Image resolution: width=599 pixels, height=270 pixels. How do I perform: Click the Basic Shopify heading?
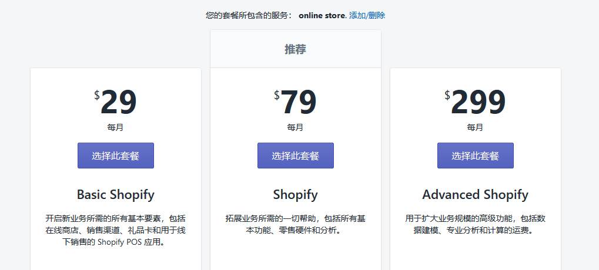tap(116, 194)
